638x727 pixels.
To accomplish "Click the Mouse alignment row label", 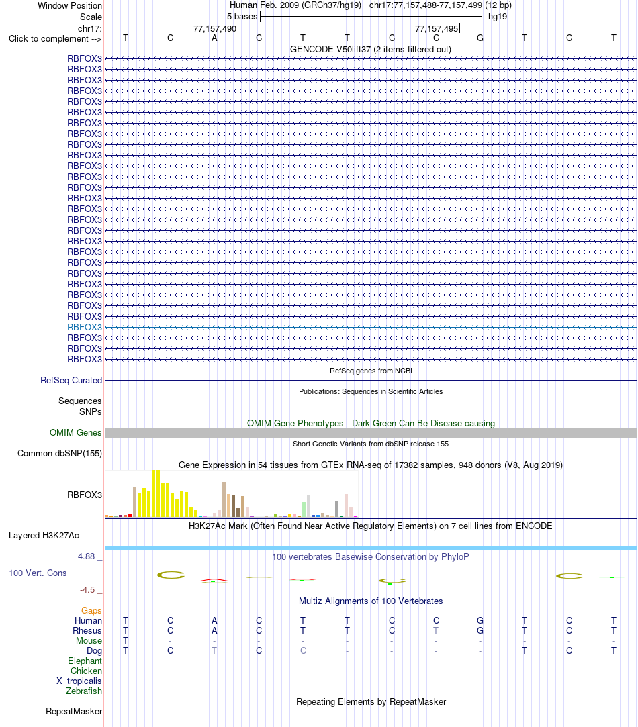I will (89, 641).
